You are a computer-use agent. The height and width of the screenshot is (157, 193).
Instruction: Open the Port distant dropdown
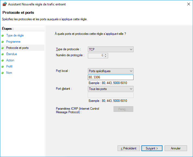click(111, 89)
